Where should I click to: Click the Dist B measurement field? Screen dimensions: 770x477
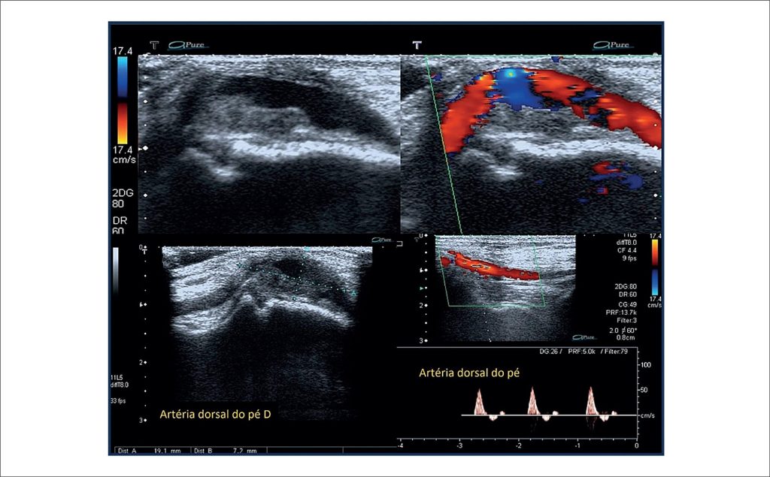(x=227, y=451)
